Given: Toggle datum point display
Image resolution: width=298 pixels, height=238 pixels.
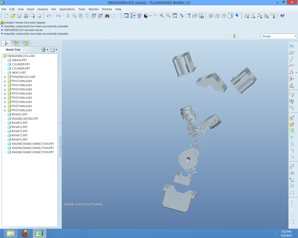Looking at the screenshot, I should [x=260, y=16].
